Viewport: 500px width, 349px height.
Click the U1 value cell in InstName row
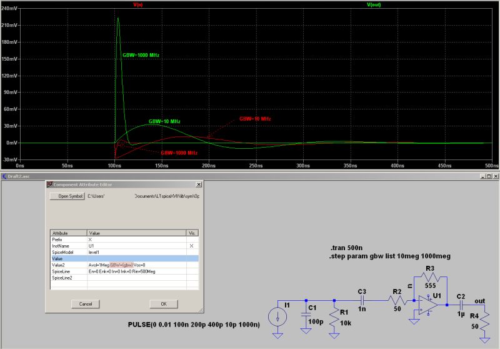(x=136, y=246)
